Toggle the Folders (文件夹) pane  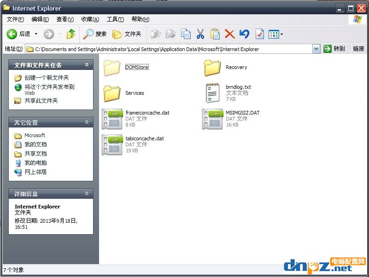[x=127, y=35]
